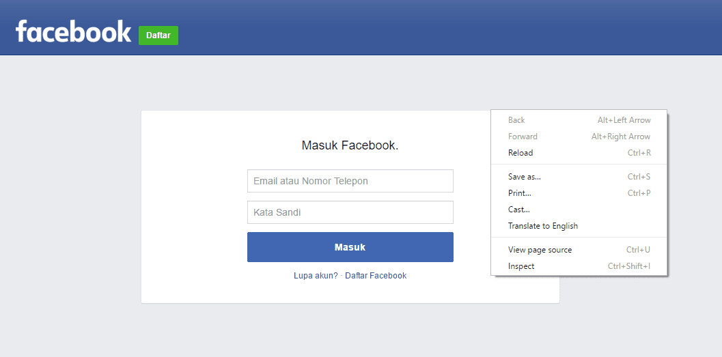Dismiss menu by clicking gray page background
The image size is (722, 357).
(68, 205)
